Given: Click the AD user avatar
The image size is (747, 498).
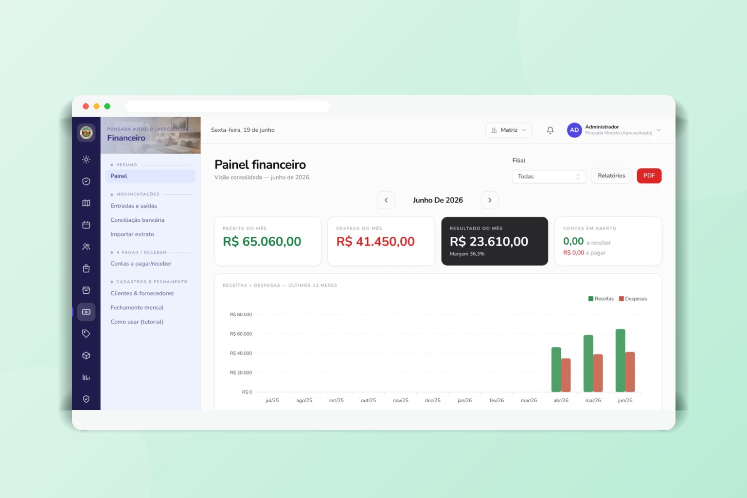Looking at the screenshot, I should click(574, 130).
